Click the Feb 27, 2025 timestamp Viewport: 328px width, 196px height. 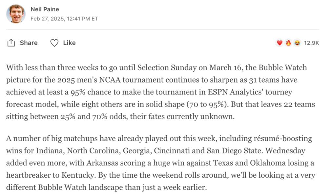[x=64, y=19]
